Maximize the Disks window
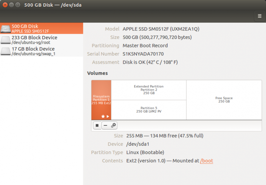The height and width of the screenshot is (185, 266). (x=19, y=5)
